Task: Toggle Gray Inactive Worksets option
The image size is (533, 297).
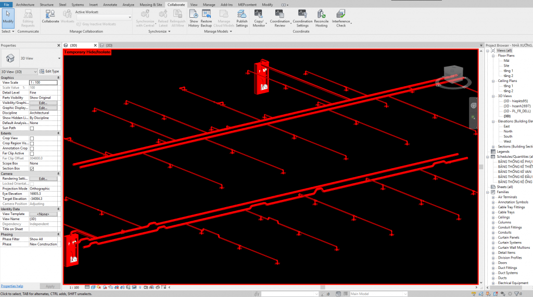Action: (96, 24)
